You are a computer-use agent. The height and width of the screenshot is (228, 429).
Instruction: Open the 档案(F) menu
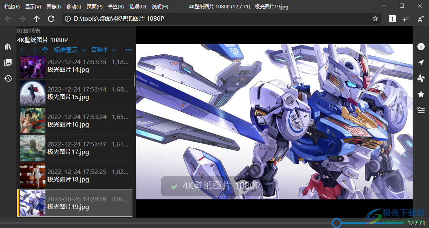tap(12, 6)
